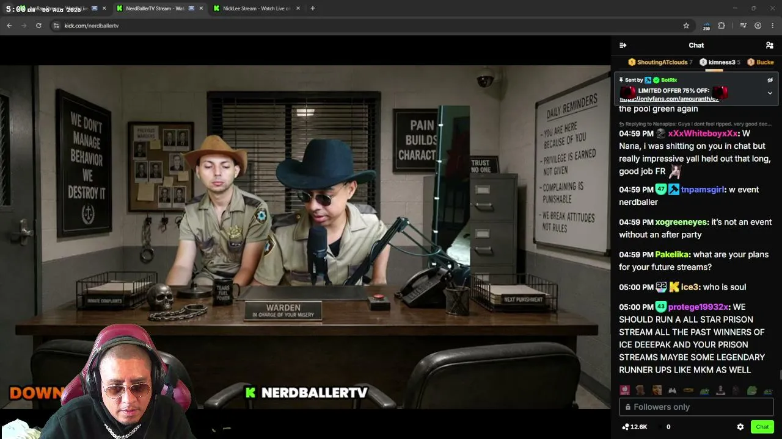Viewport: 782px width, 439px height.
Task: Click the 'who is soul' chat message
Action: click(724, 287)
